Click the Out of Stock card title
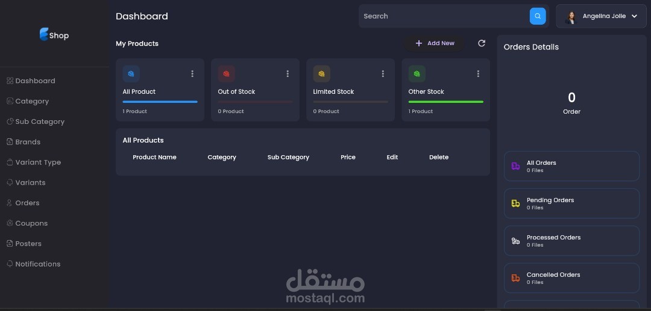This screenshot has height=311, width=651. click(x=236, y=91)
